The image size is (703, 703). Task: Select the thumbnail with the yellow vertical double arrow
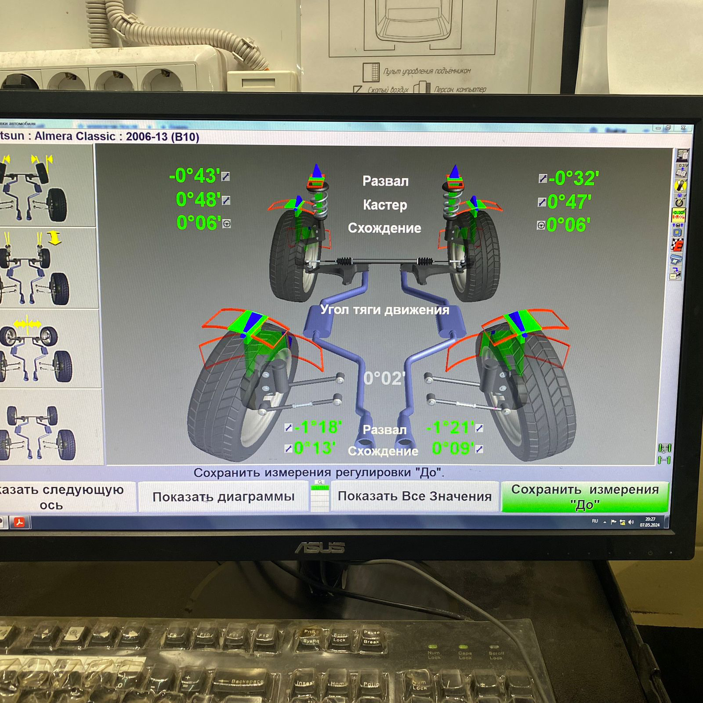(x=48, y=268)
